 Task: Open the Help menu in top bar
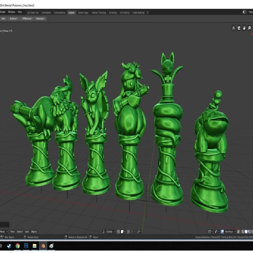20,12
